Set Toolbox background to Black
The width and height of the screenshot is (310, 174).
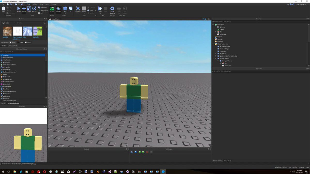(20, 42)
